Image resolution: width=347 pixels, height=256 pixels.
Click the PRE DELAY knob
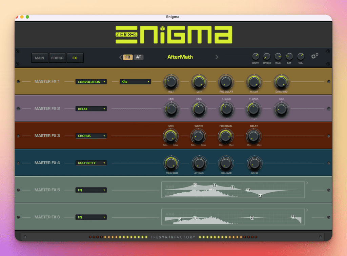[226, 82]
